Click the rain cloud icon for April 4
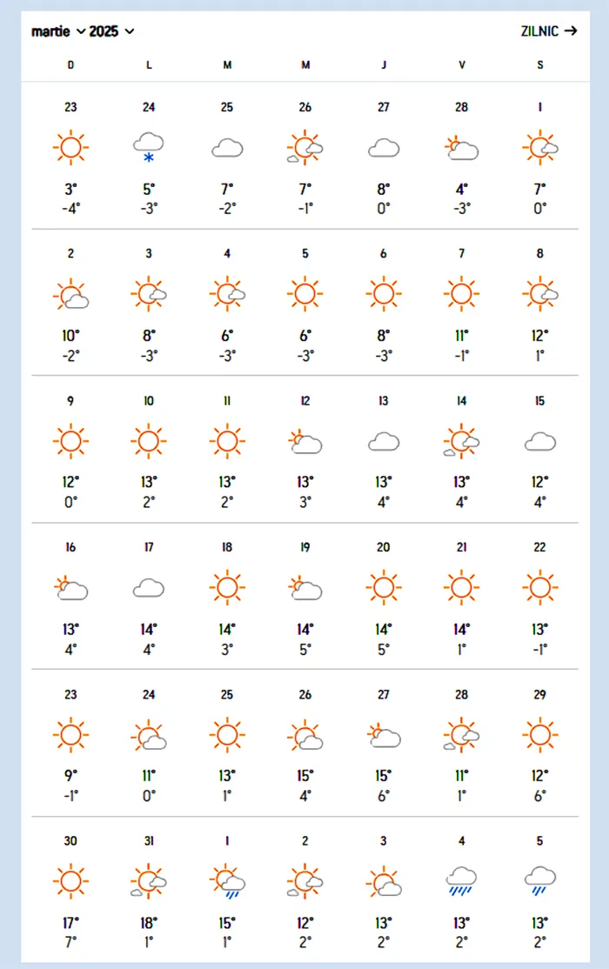Viewport: 609px width, 969px height. click(x=461, y=881)
